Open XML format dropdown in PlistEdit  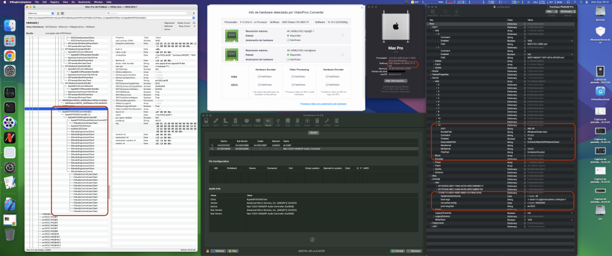(551, 12)
